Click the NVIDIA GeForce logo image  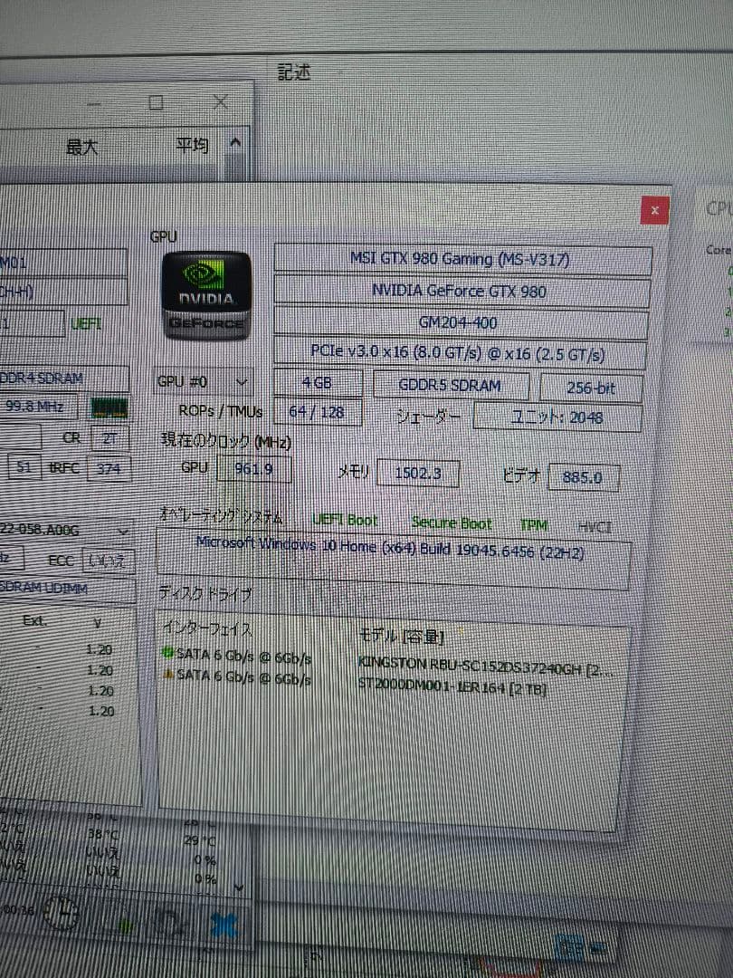[x=206, y=296]
